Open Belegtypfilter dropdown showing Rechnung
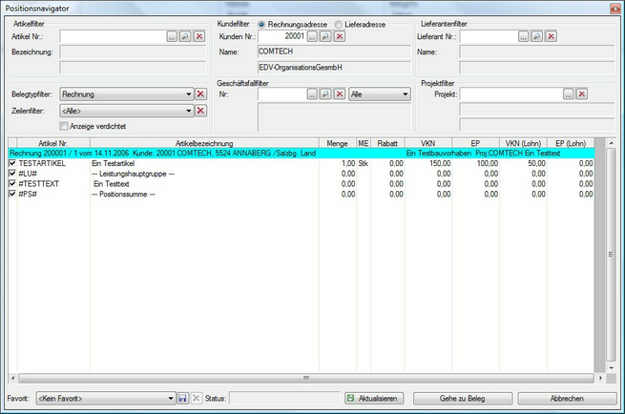The image size is (625, 414). point(127,94)
